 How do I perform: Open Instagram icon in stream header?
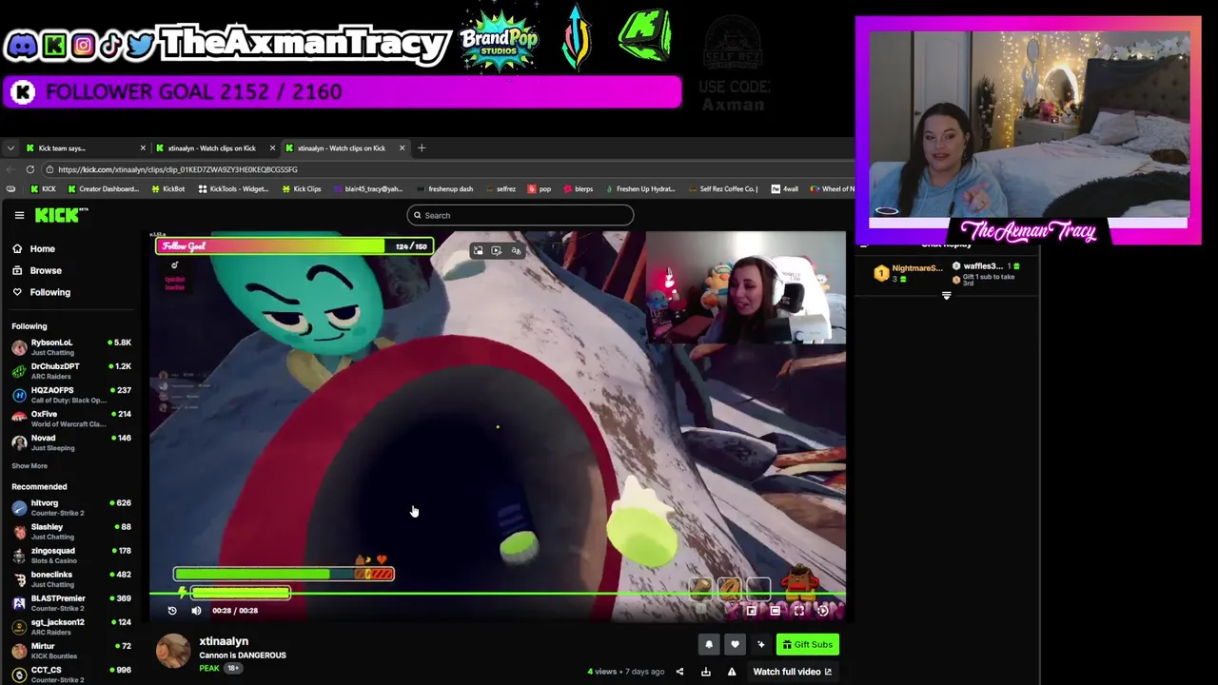[83, 45]
